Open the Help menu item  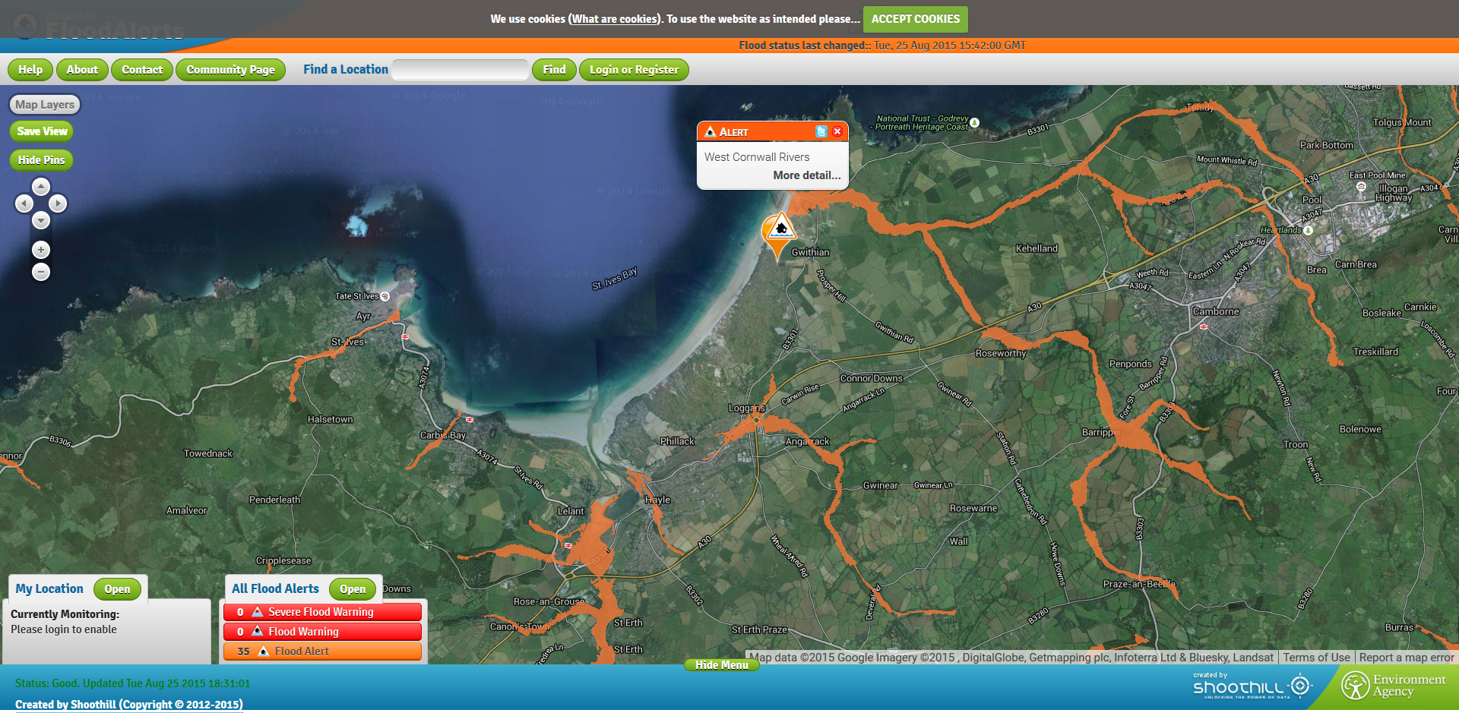click(x=30, y=70)
